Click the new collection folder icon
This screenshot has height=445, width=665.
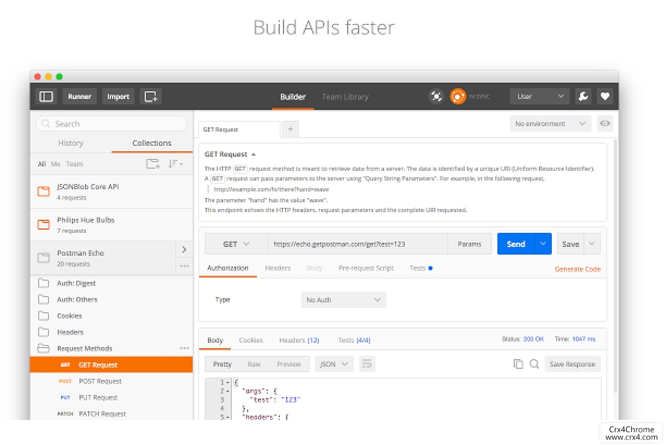(153, 164)
